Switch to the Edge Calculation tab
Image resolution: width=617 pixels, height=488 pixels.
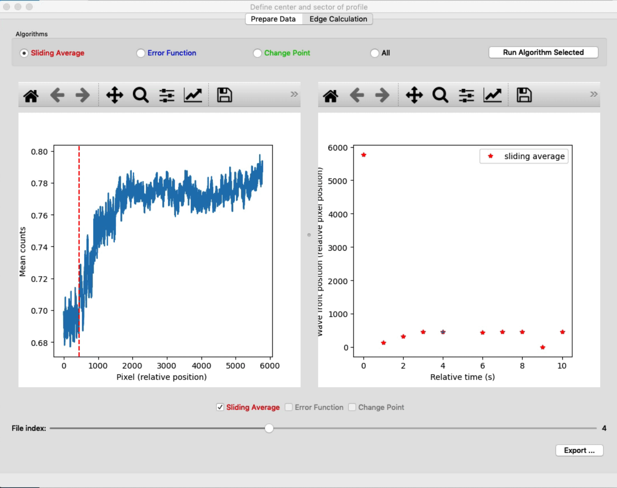[x=338, y=19]
